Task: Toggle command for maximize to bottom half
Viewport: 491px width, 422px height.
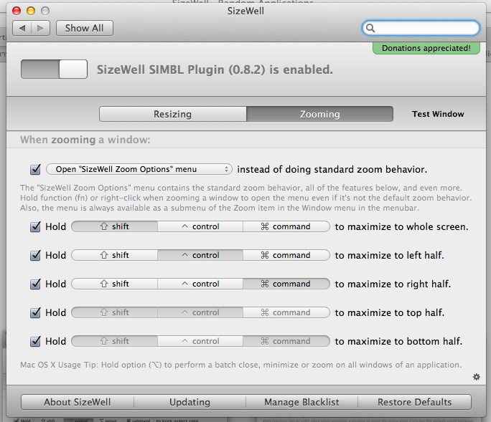Action: coord(286,341)
